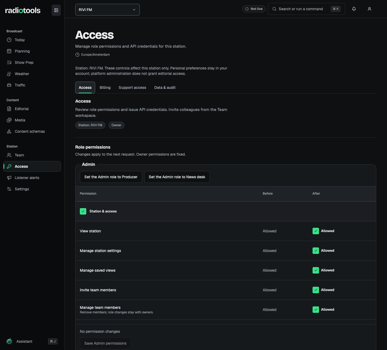
Task: Switch to the Support access tab
Action: coord(132,87)
